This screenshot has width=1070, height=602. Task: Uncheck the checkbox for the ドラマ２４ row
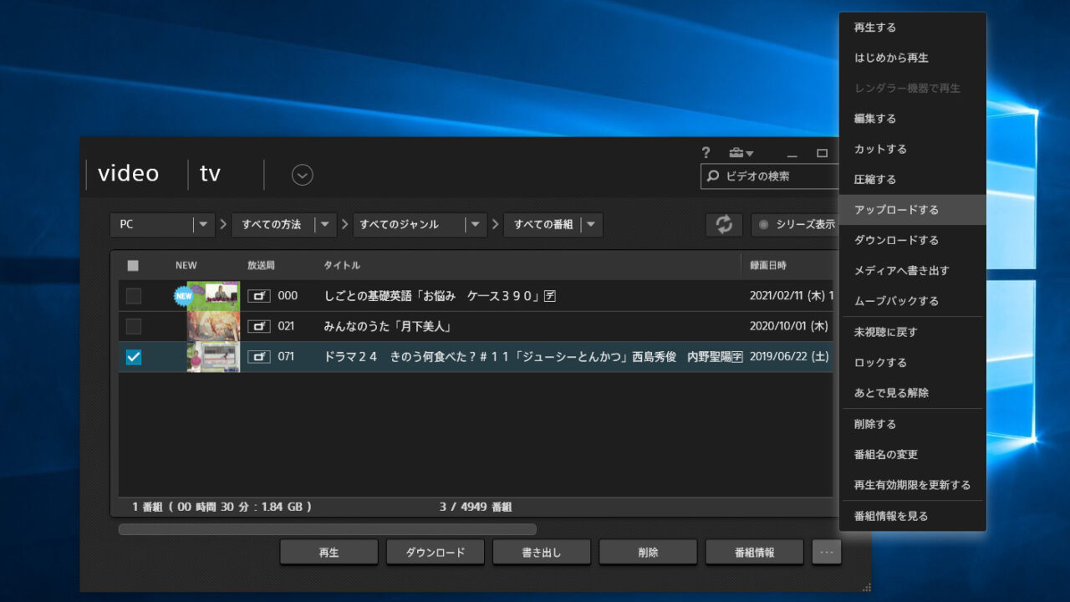134,357
